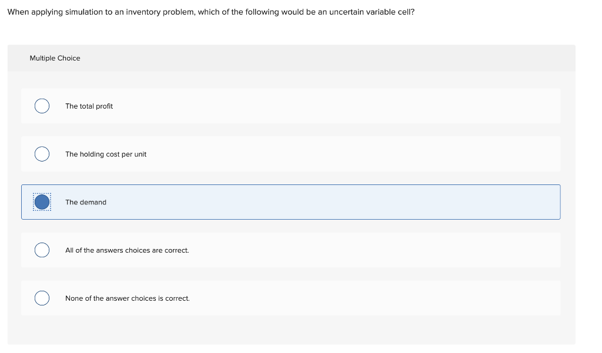This screenshot has height=353, width=602.
Task: Click the text The demand inside the selected option
Action: point(85,202)
